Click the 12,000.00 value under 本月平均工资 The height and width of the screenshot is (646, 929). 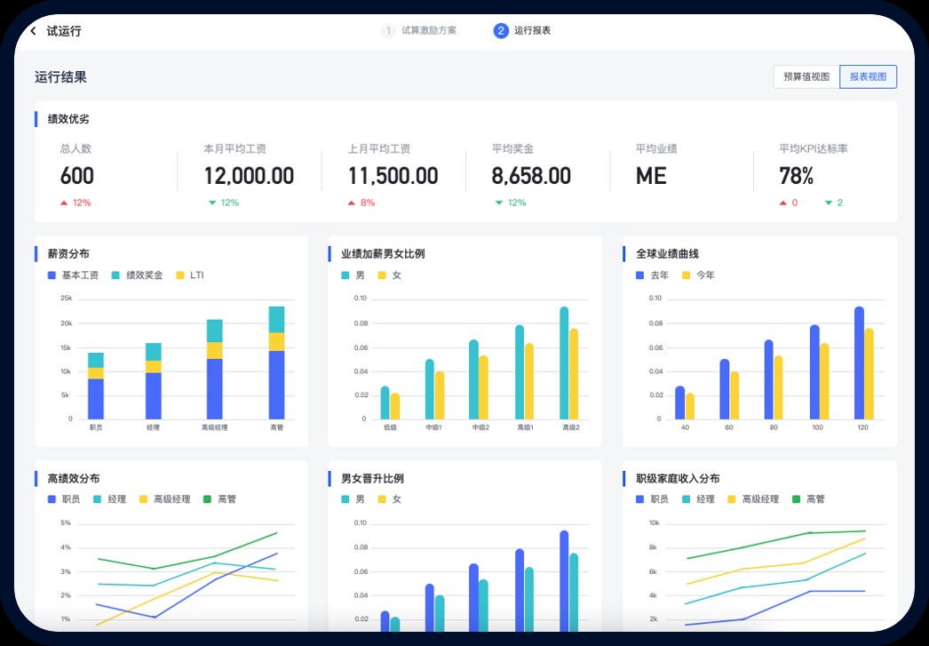point(249,176)
